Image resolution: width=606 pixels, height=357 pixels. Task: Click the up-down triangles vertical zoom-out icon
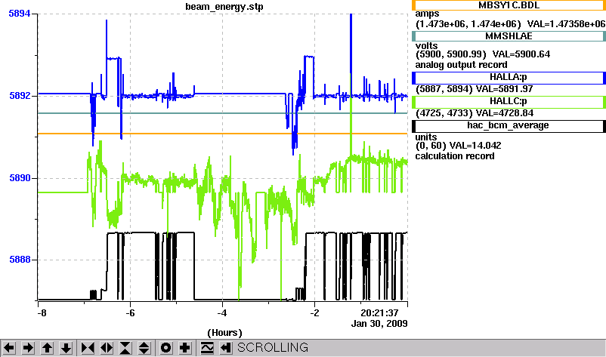(x=144, y=348)
